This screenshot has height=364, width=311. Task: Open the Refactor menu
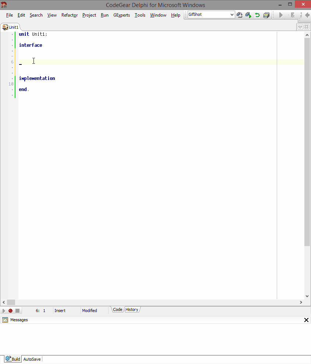click(70, 15)
